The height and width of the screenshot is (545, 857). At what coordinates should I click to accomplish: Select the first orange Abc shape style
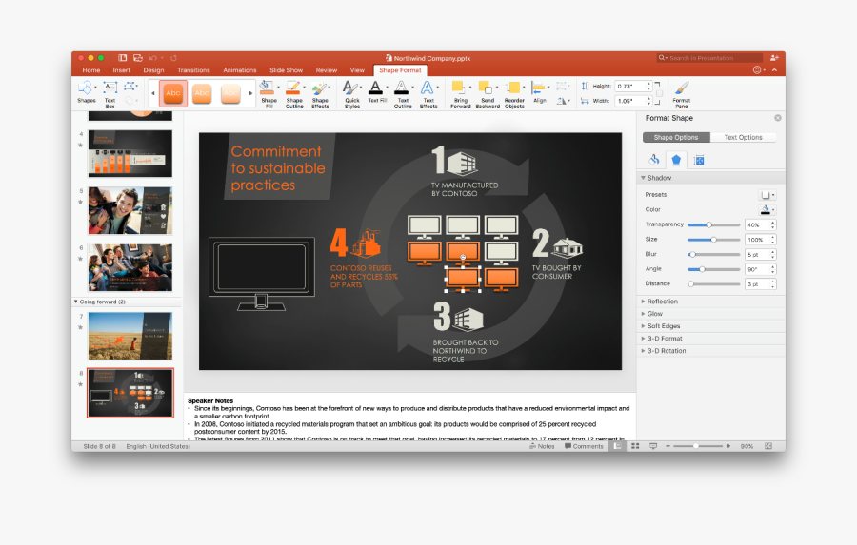tap(173, 93)
